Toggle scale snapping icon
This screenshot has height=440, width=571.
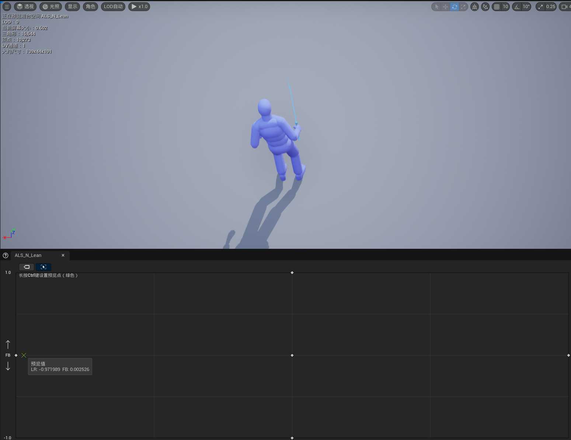[540, 7]
